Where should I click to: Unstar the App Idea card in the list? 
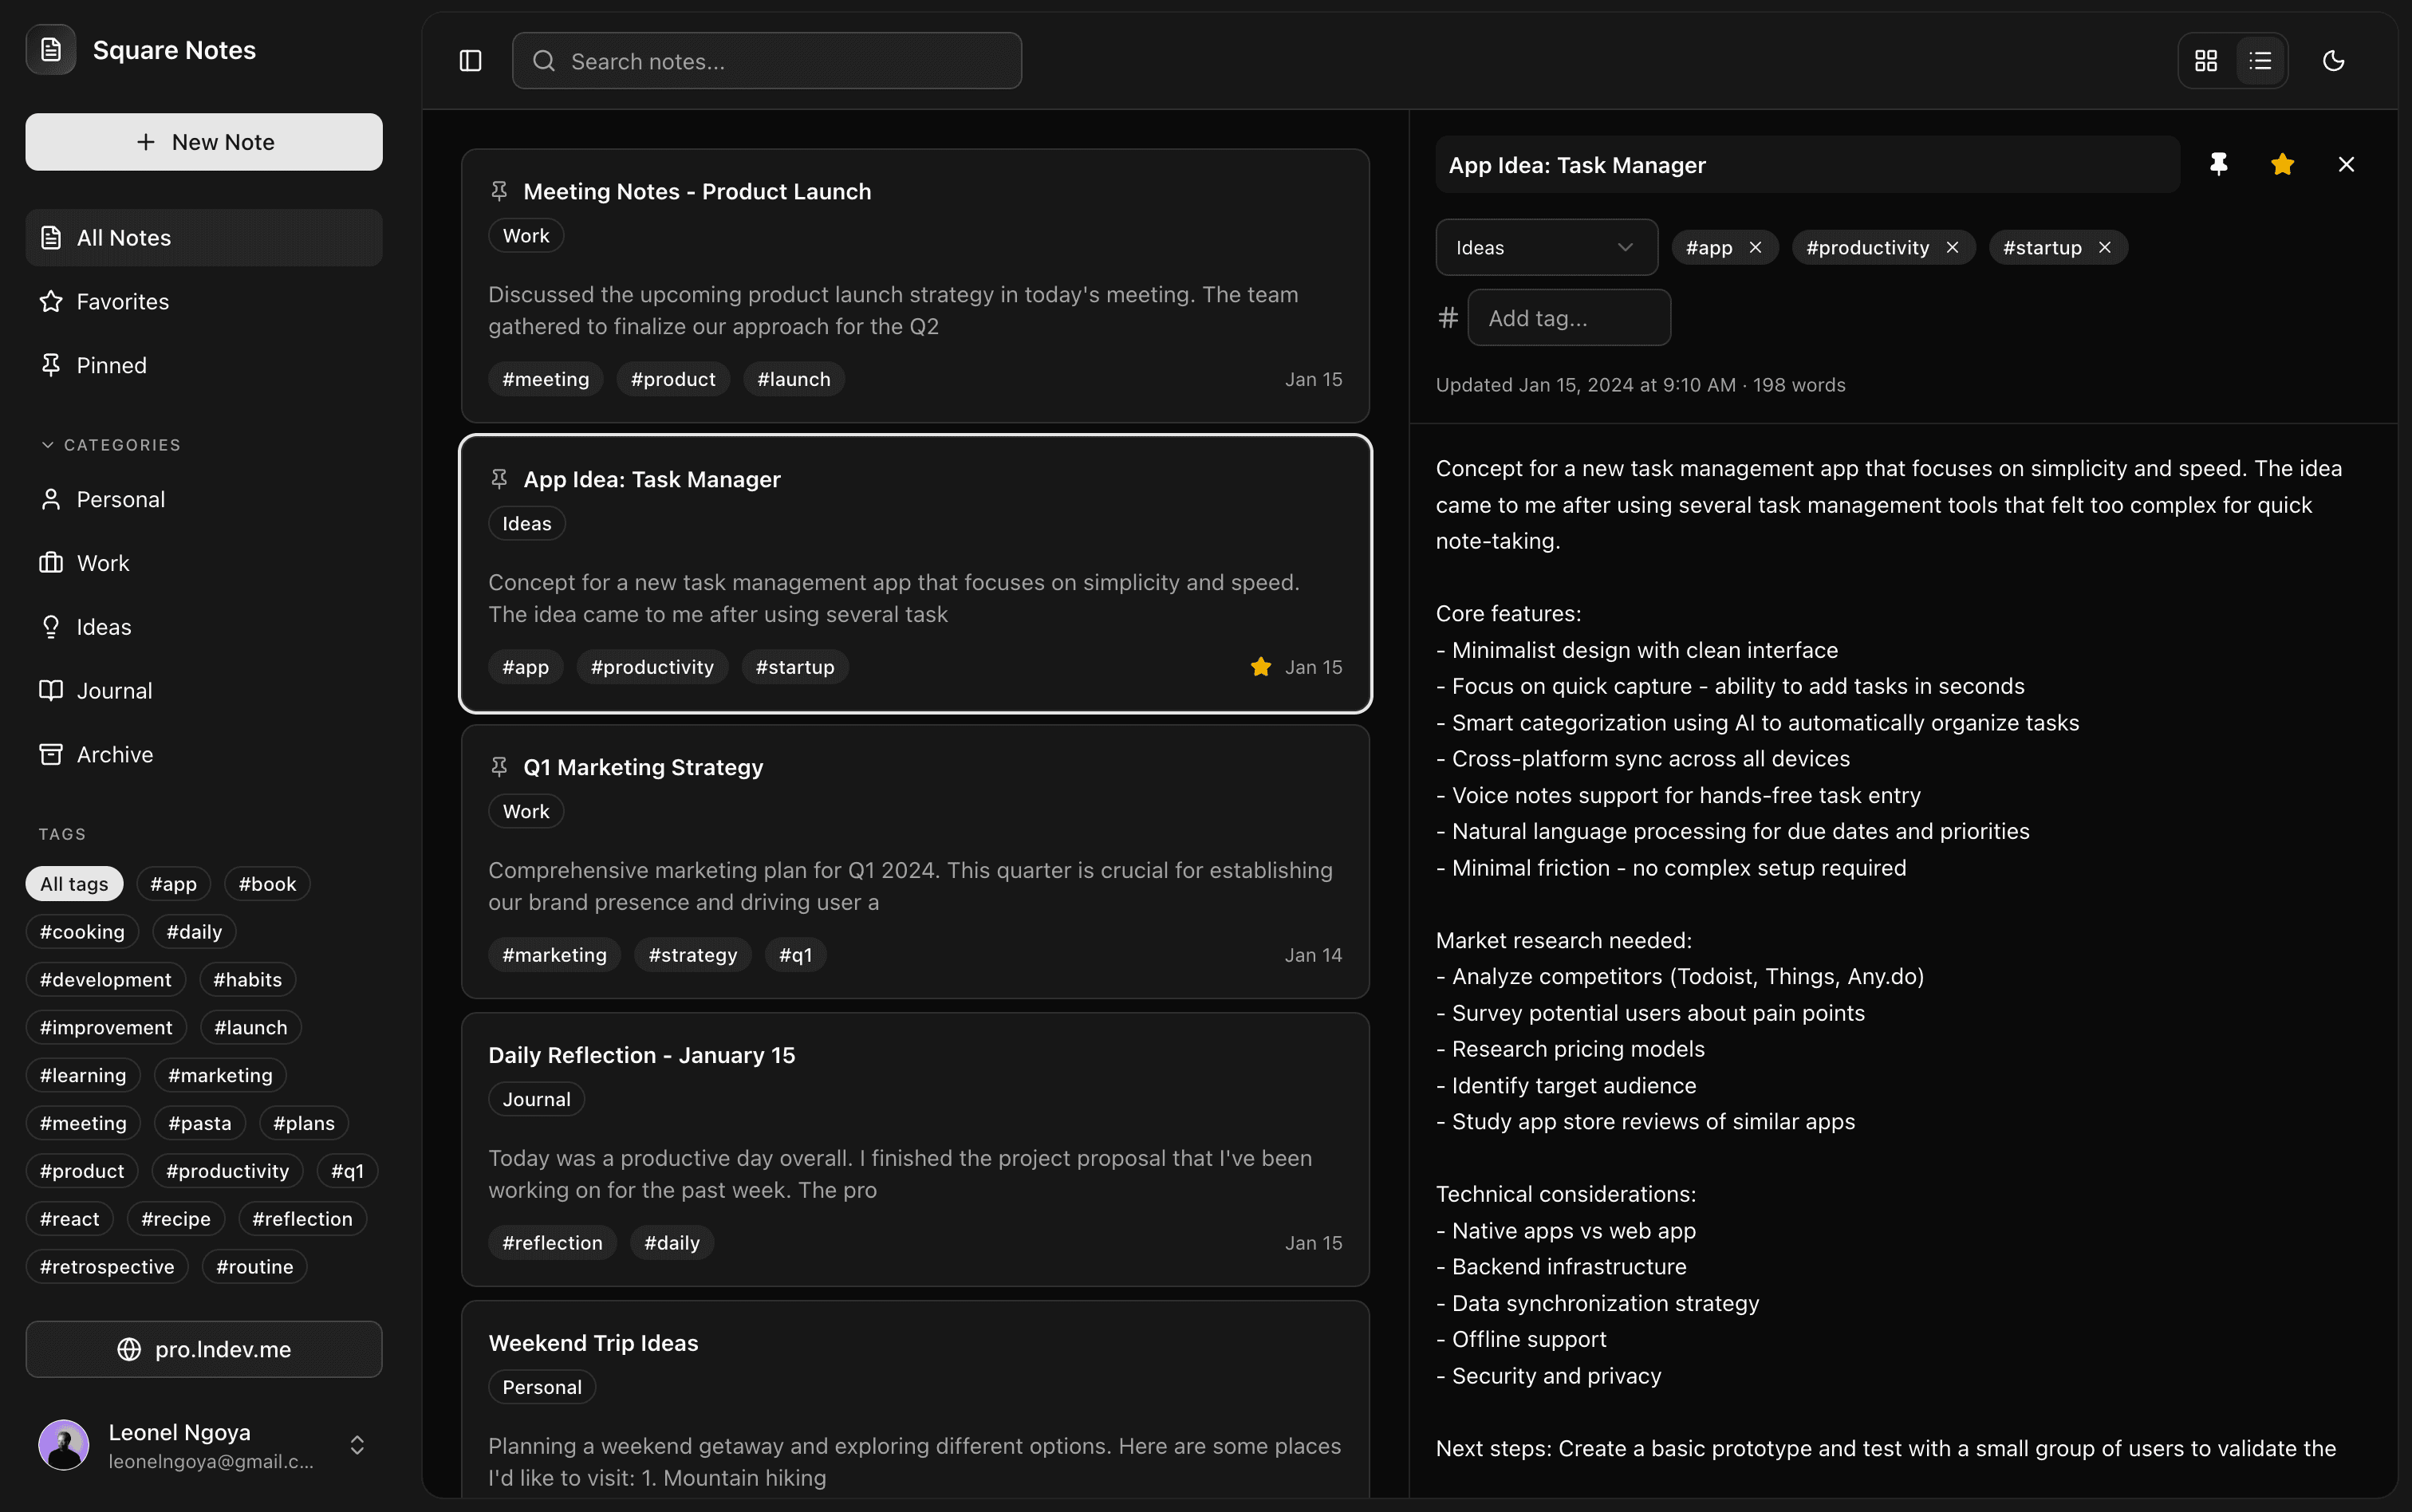point(1260,666)
